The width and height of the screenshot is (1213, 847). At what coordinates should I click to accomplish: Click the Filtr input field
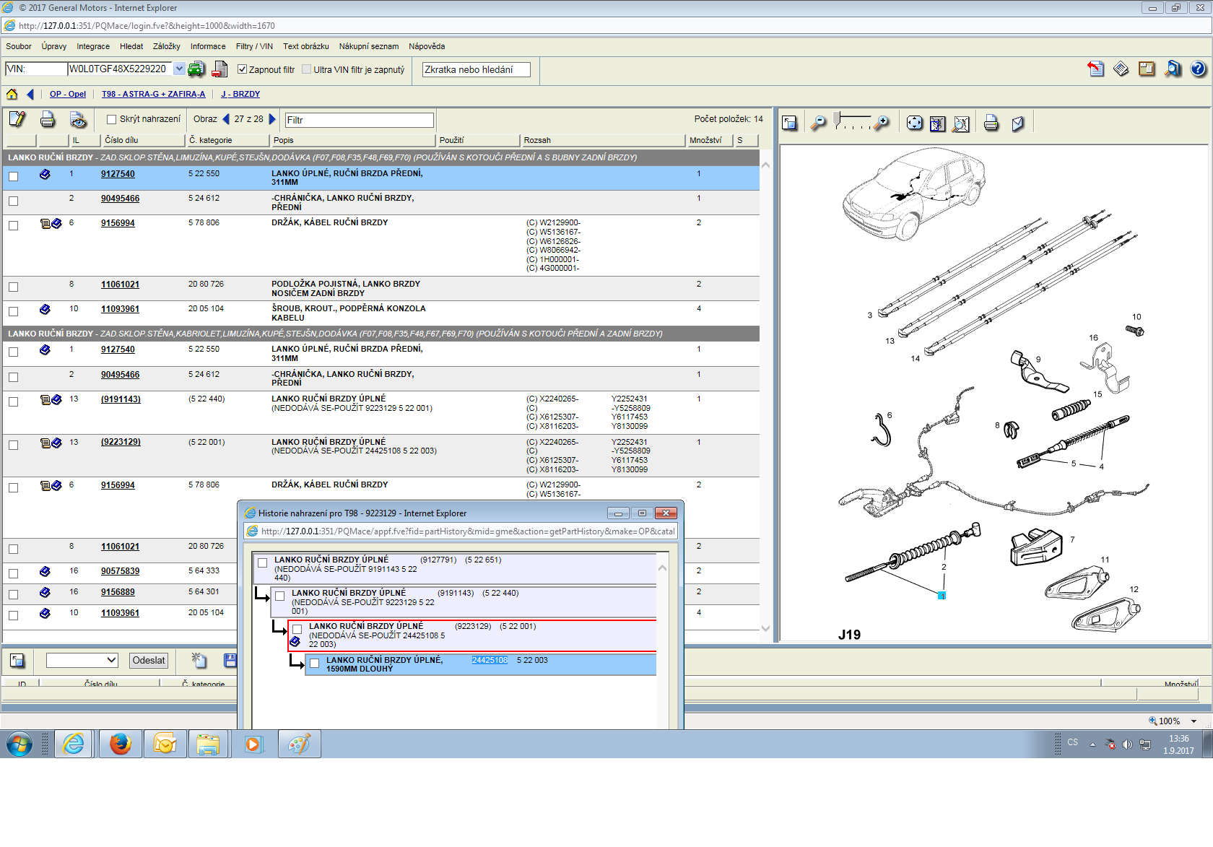(360, 120)
